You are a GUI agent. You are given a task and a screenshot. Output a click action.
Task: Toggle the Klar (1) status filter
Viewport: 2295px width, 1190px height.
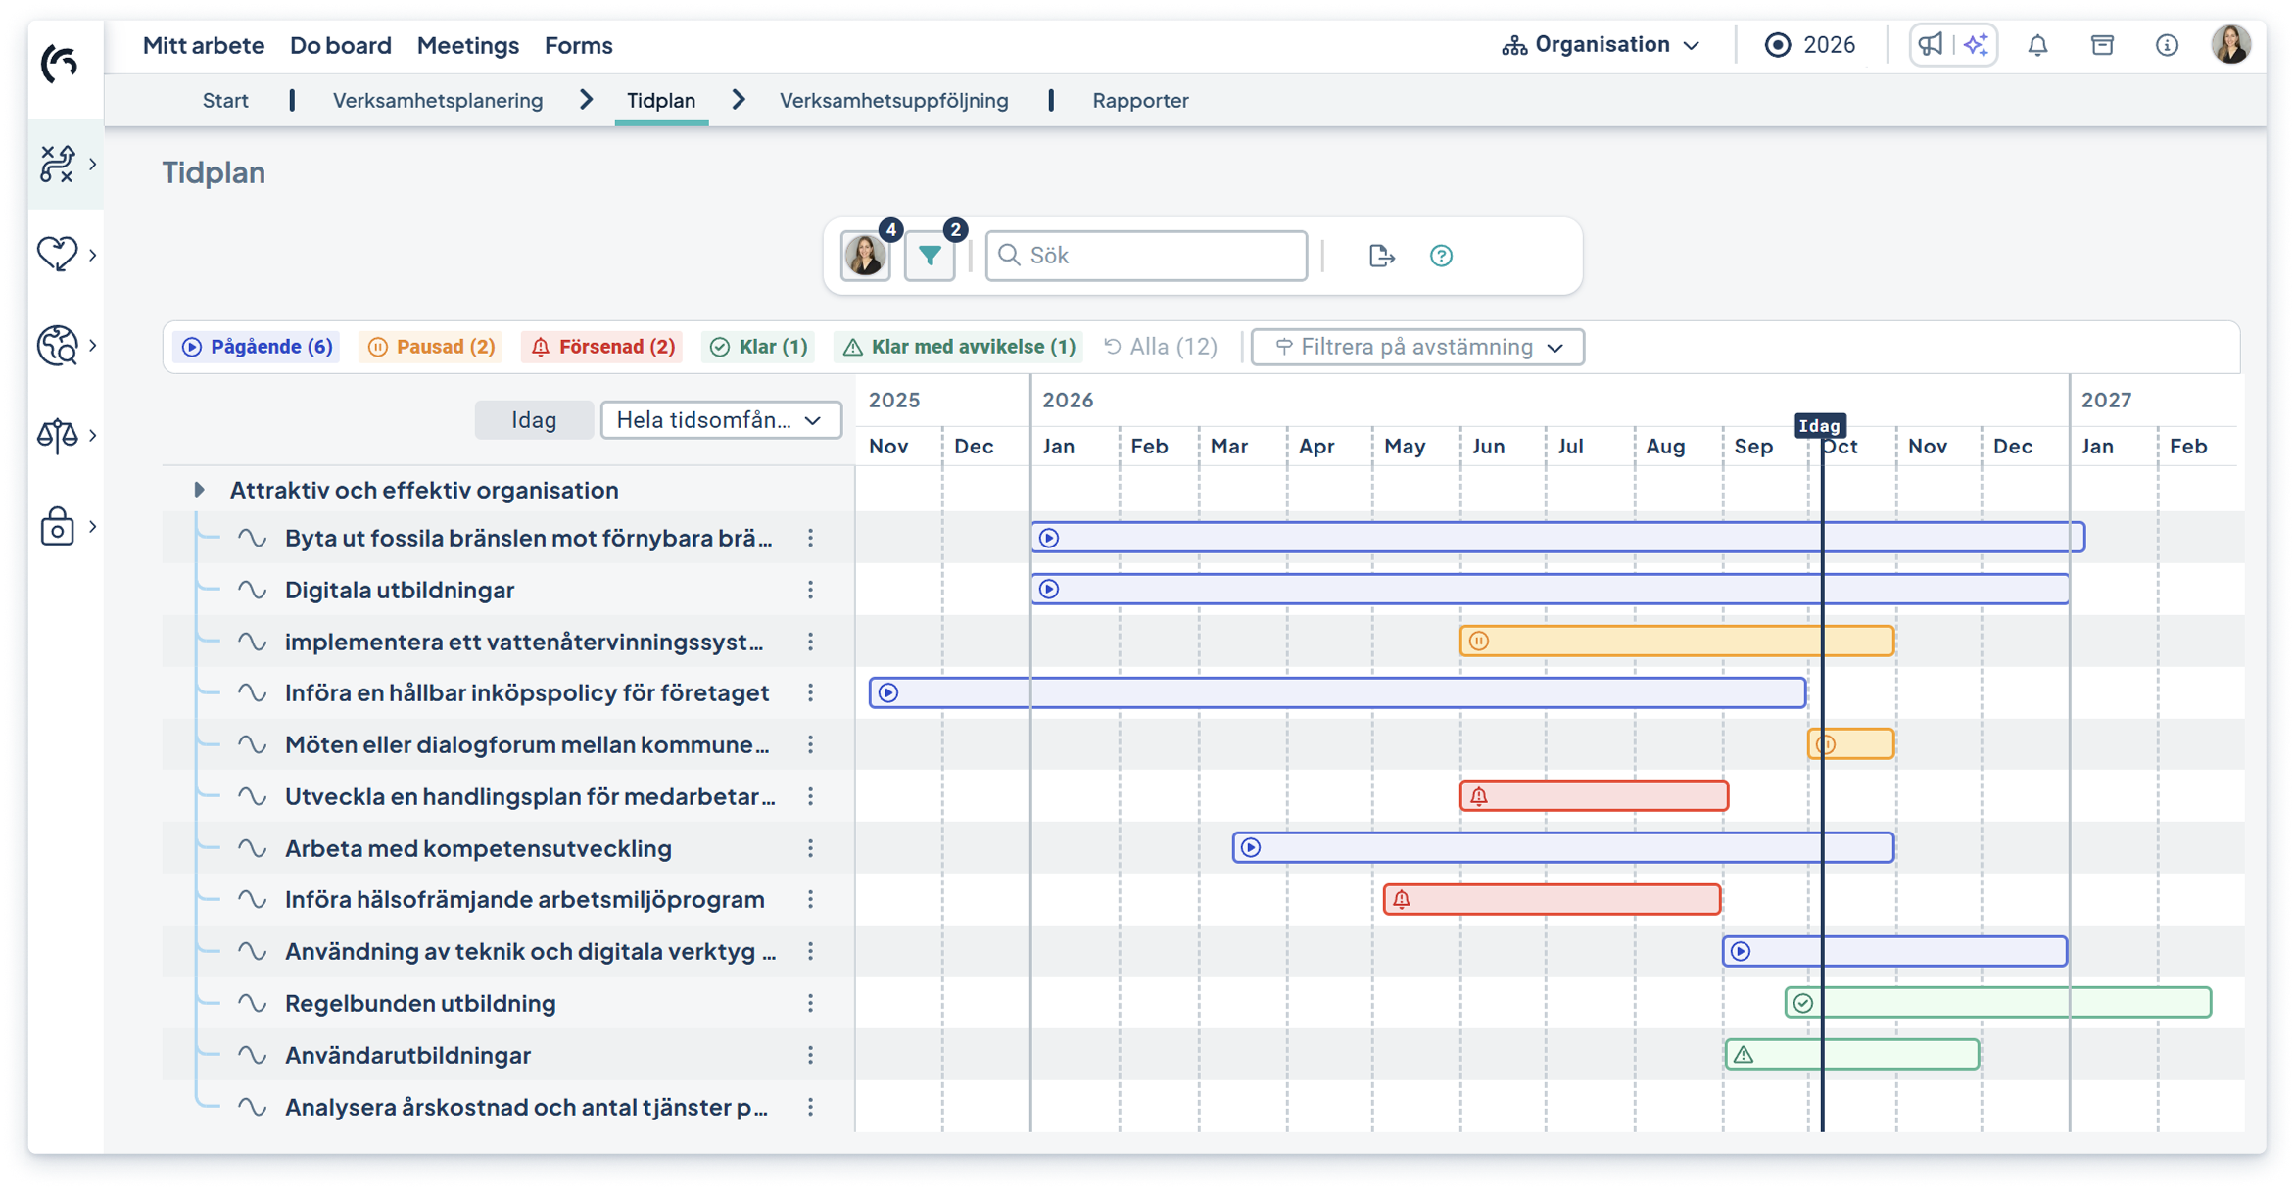759,347
